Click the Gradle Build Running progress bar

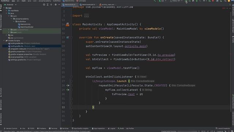(188, 131)
